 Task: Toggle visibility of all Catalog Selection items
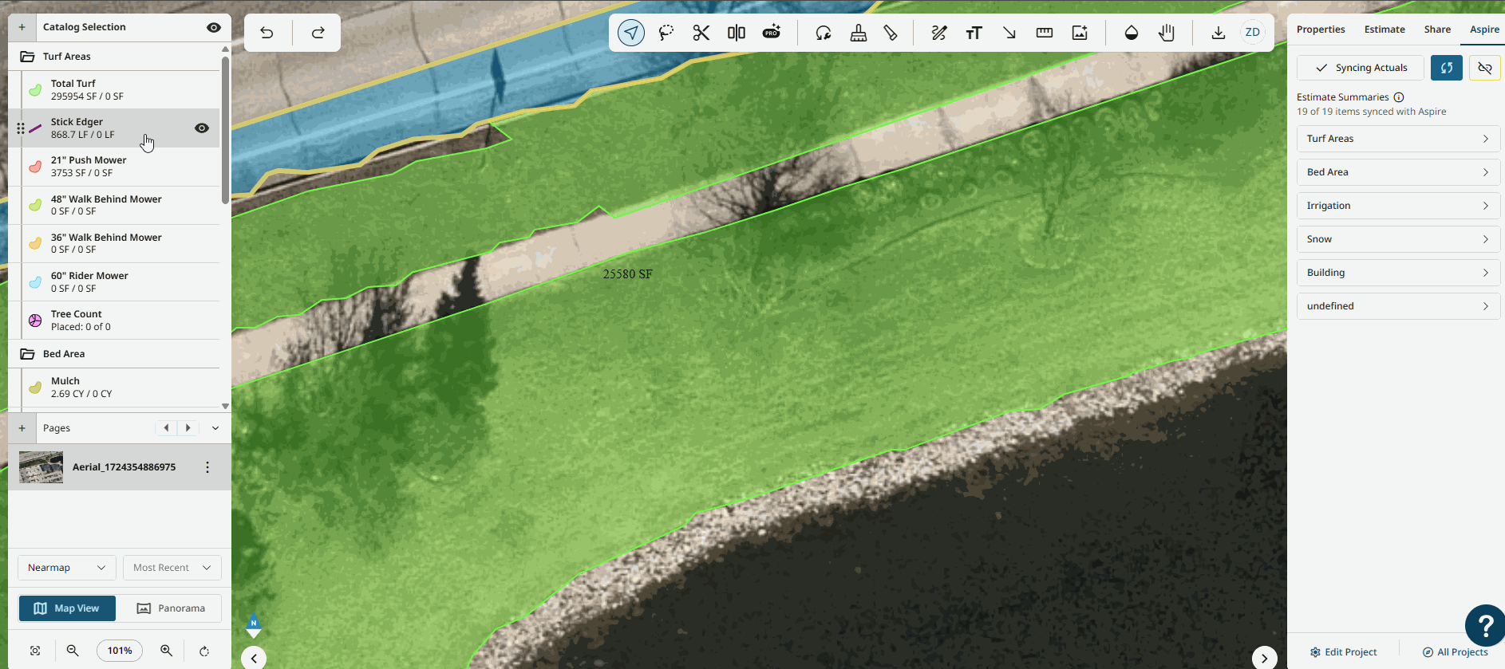pyautogui.click(x=214, y=27)
